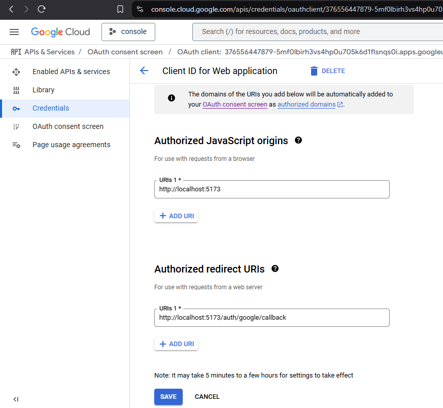Click 'For use with requests from a browser'

205,159
